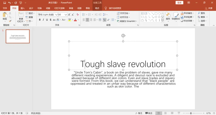The height and width of the screenshot is (115, 216).
Task: Click the Format Painter brush icon
Action: (x=10, y=21)
